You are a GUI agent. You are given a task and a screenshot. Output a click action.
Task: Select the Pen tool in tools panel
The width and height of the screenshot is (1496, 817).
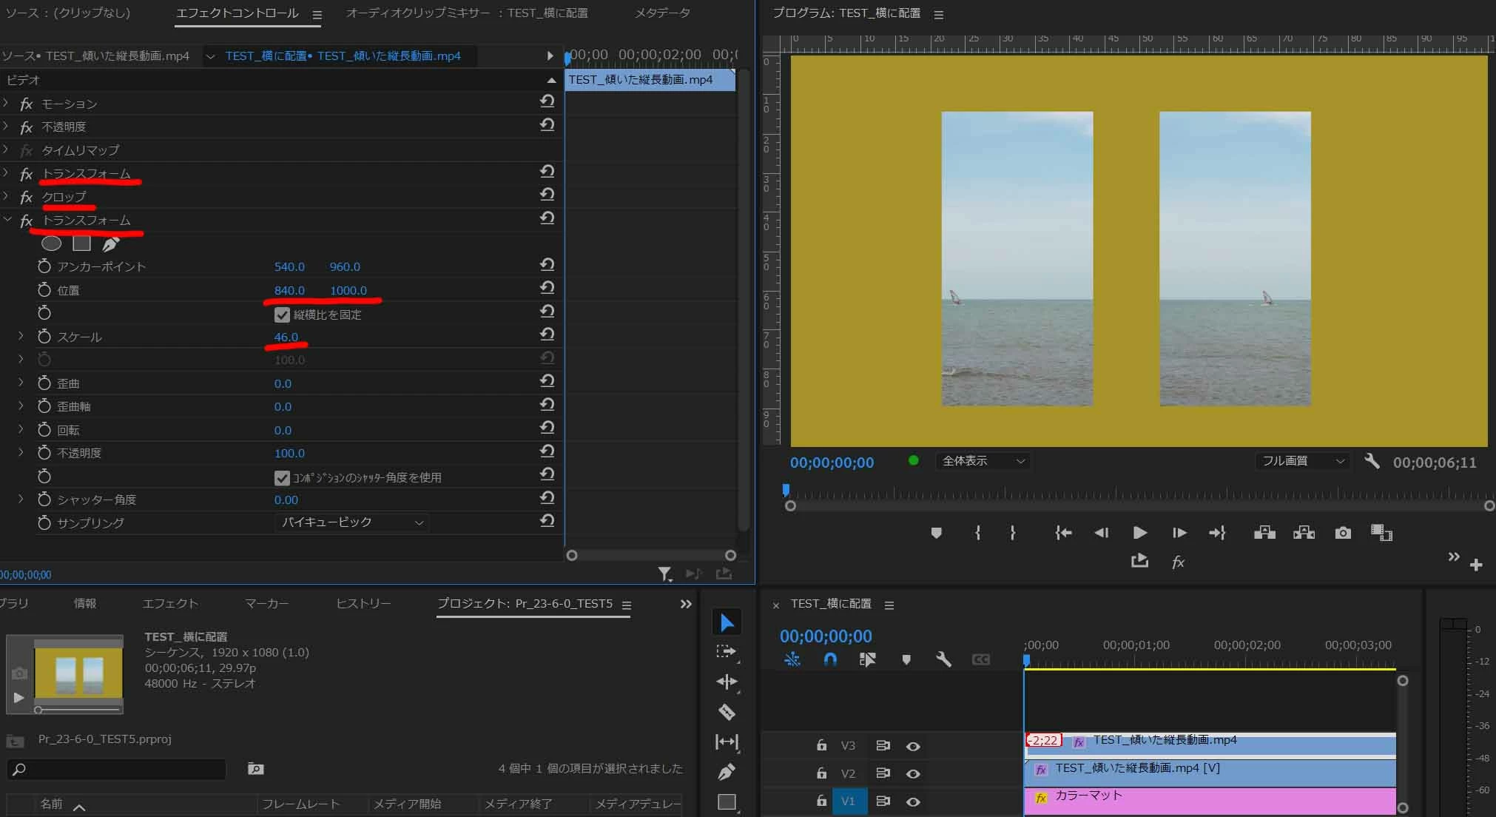[727, 772]
